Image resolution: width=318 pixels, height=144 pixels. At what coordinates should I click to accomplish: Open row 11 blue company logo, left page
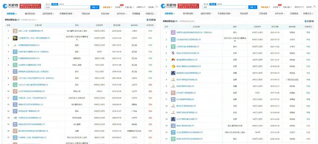click(x=15, y=98)
